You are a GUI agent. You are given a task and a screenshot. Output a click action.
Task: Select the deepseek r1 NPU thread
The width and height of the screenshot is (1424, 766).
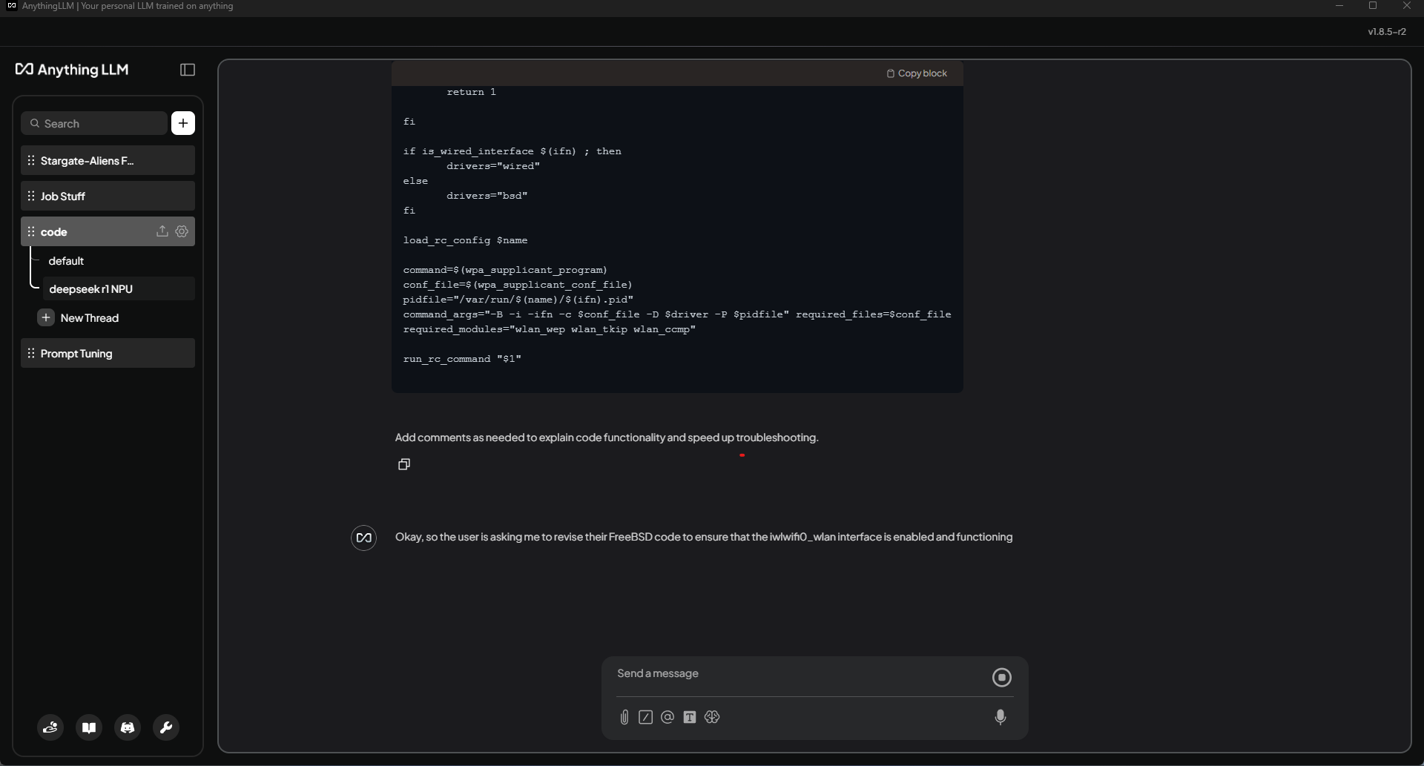click(x=118, y=288)
